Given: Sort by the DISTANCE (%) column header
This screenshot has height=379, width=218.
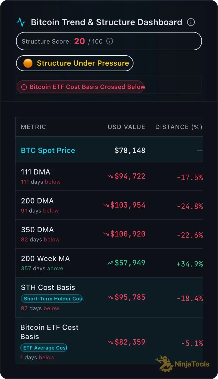Looking at the screenshot, I should [179, 127].
